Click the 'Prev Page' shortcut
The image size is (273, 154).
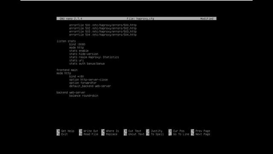(x=200, y=131)
